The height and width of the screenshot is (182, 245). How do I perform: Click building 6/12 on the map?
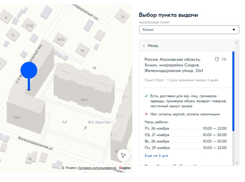(61, 39)
